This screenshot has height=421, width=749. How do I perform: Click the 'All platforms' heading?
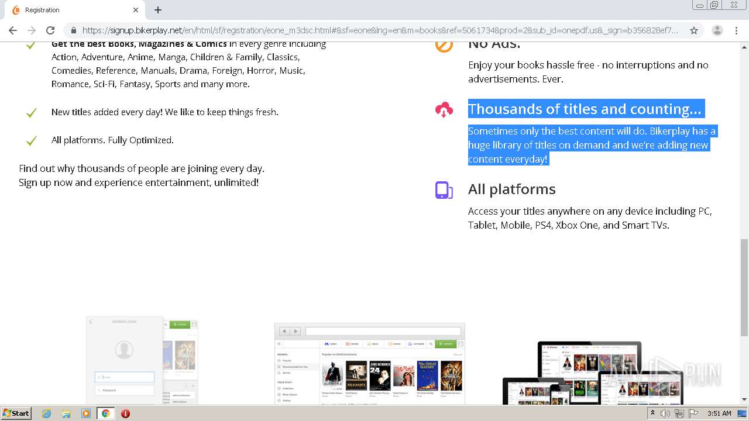click(x=512, y=189)
